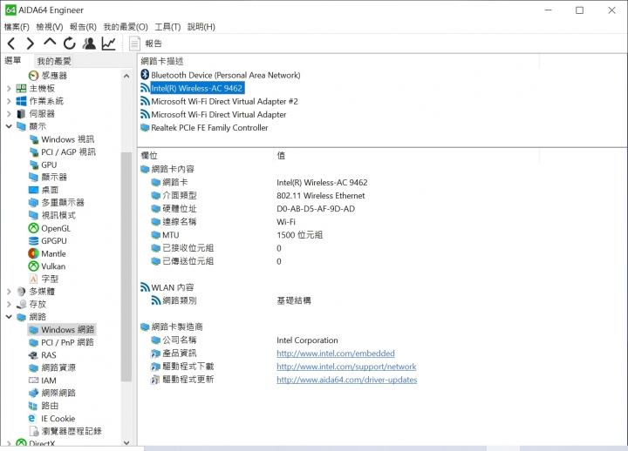Screen dimensions: 628x451
Task: Open the 報告(R) menu
Action: point(83,27)
